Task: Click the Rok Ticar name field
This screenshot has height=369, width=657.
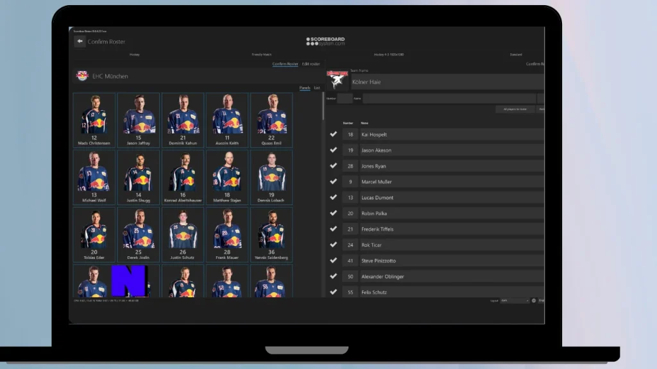Action: click(452, 245)
